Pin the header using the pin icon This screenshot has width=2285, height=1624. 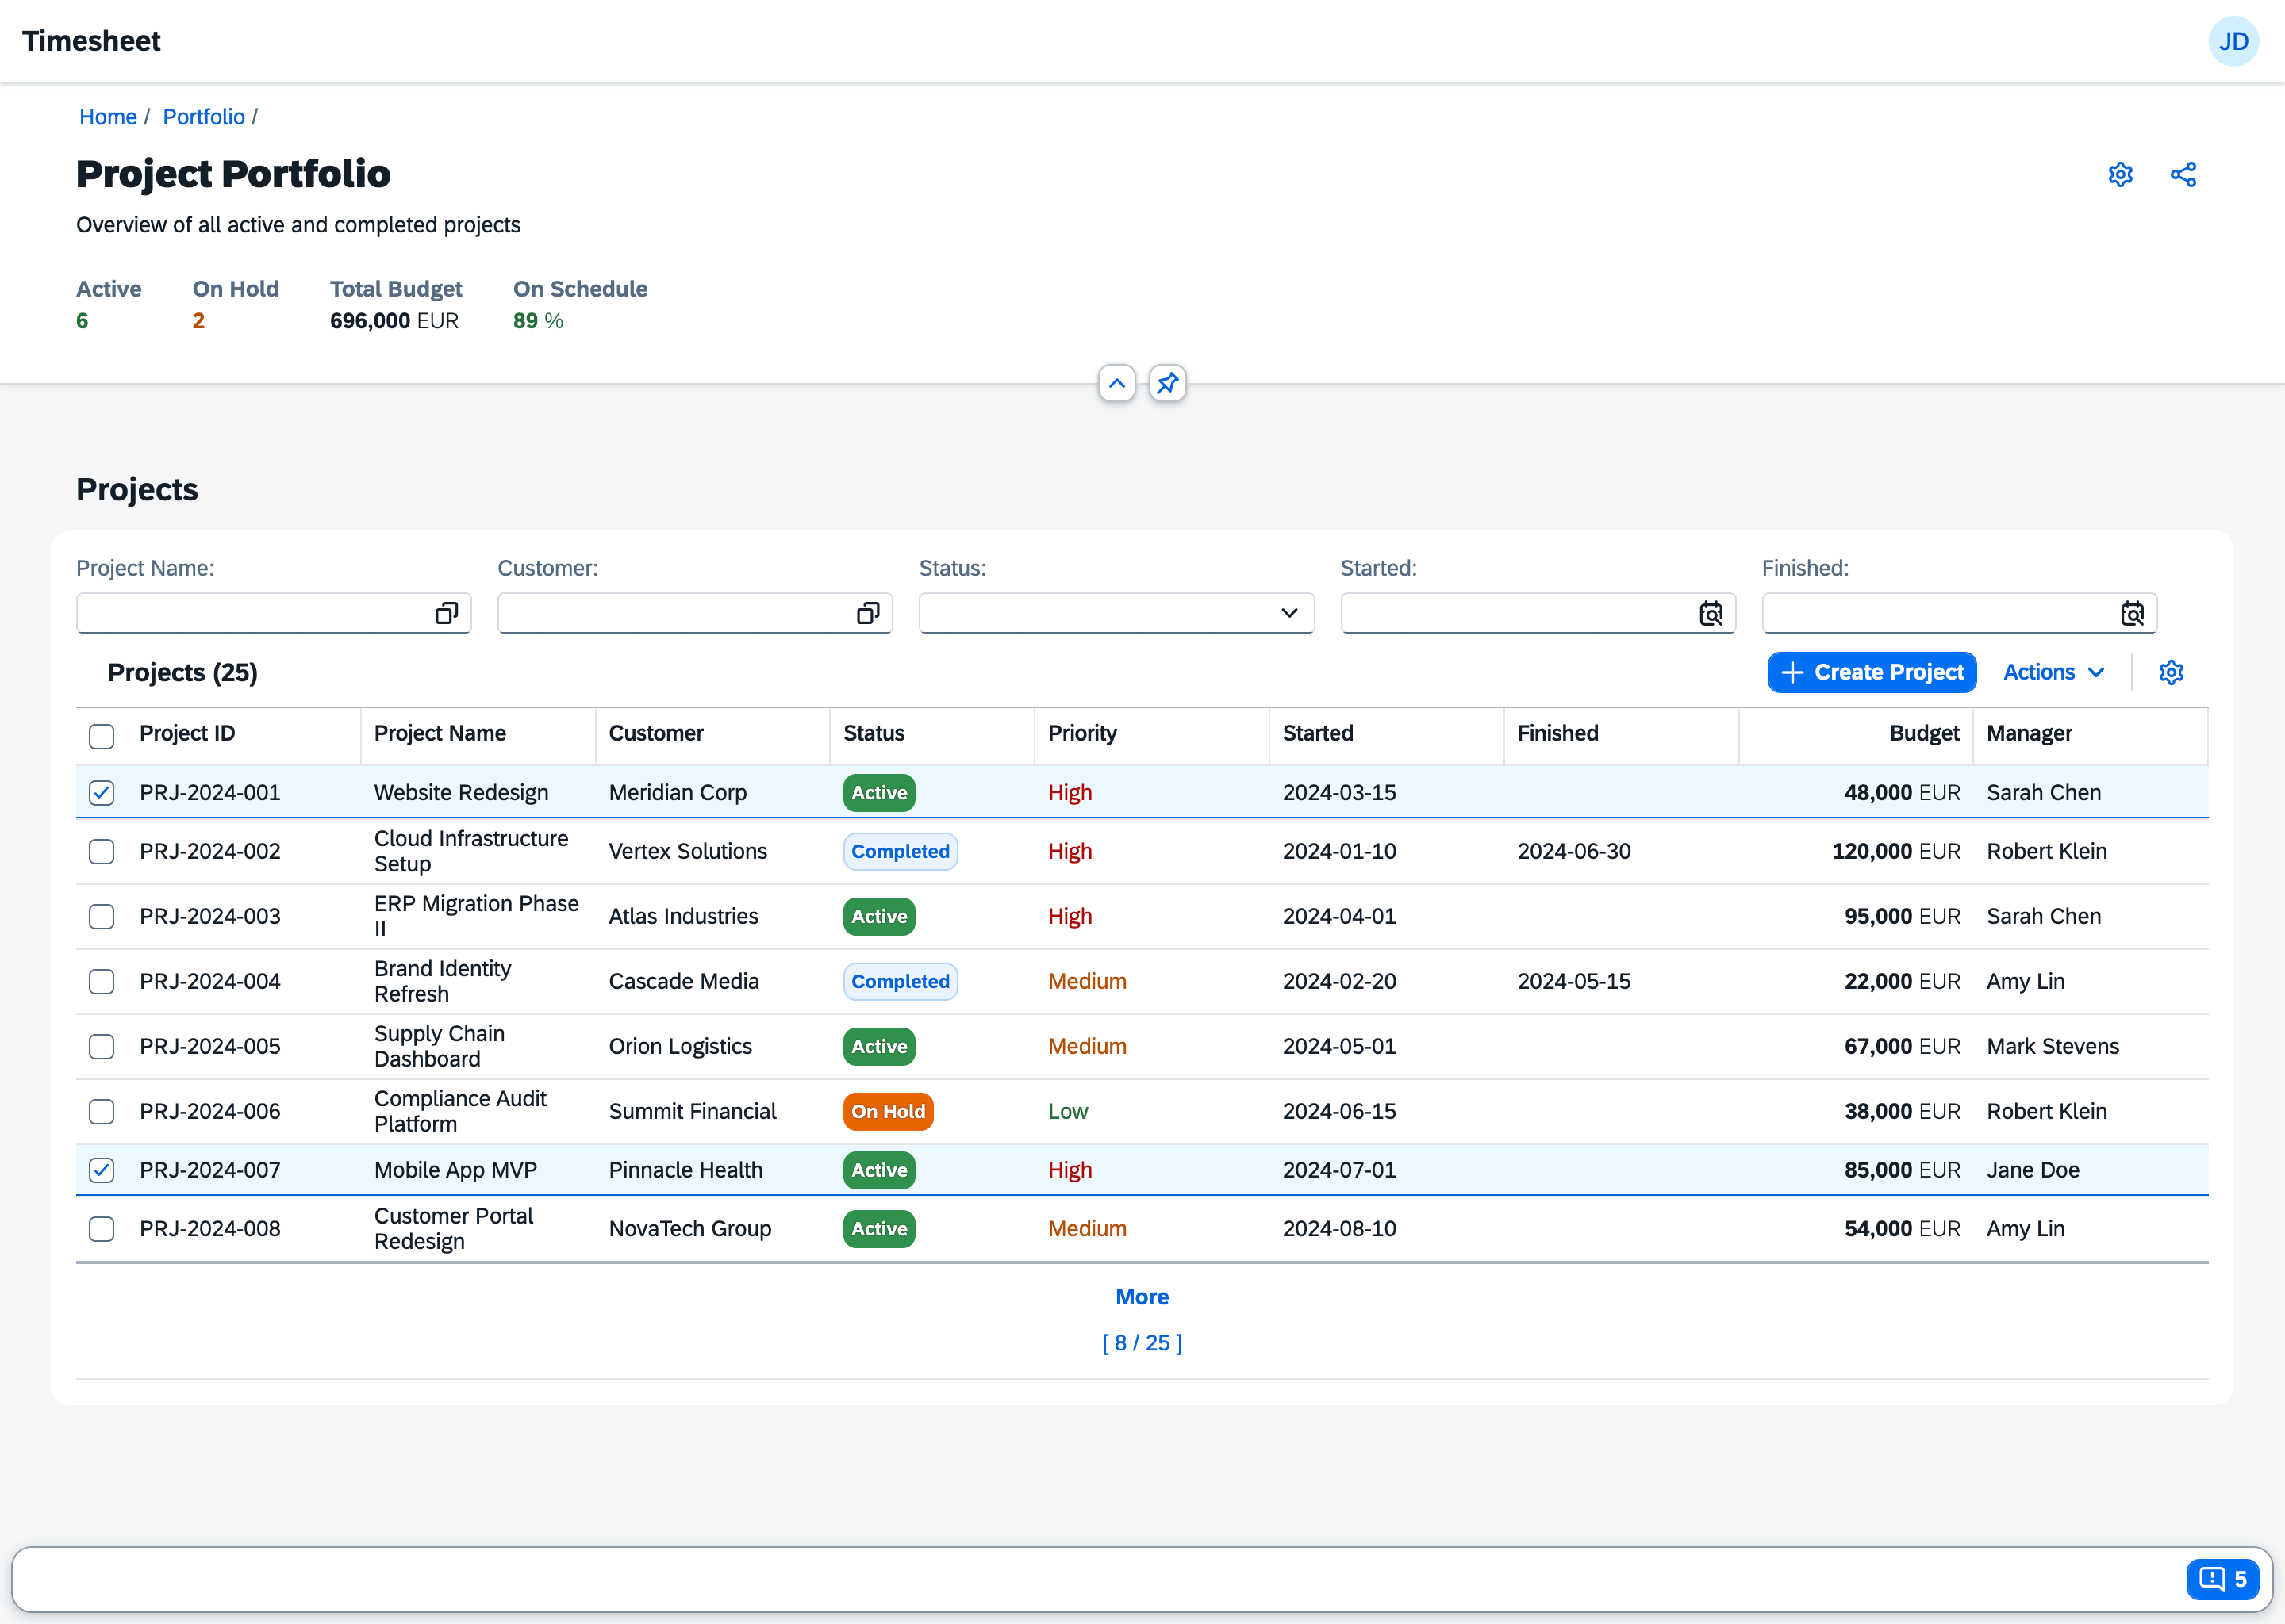[x=1166, y=383]
